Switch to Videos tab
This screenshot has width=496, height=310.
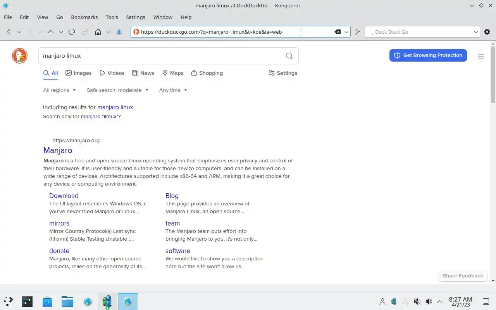pos(112,73)
